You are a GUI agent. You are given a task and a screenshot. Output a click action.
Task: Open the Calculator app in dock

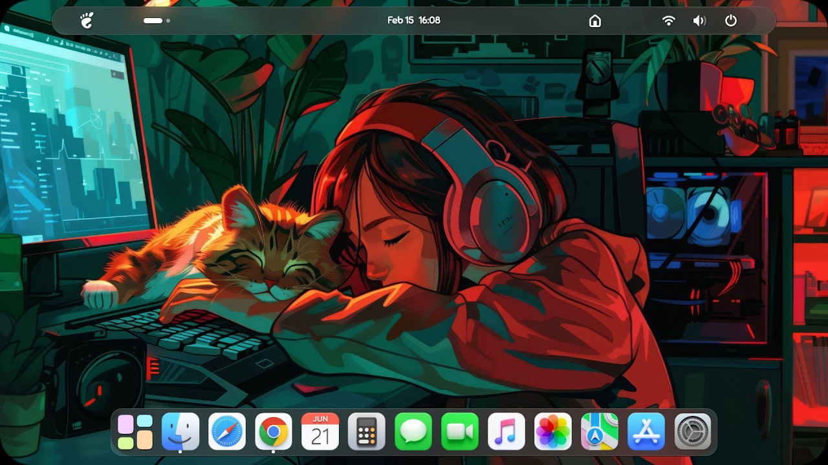pyautogui.click(x=367, y=431)
